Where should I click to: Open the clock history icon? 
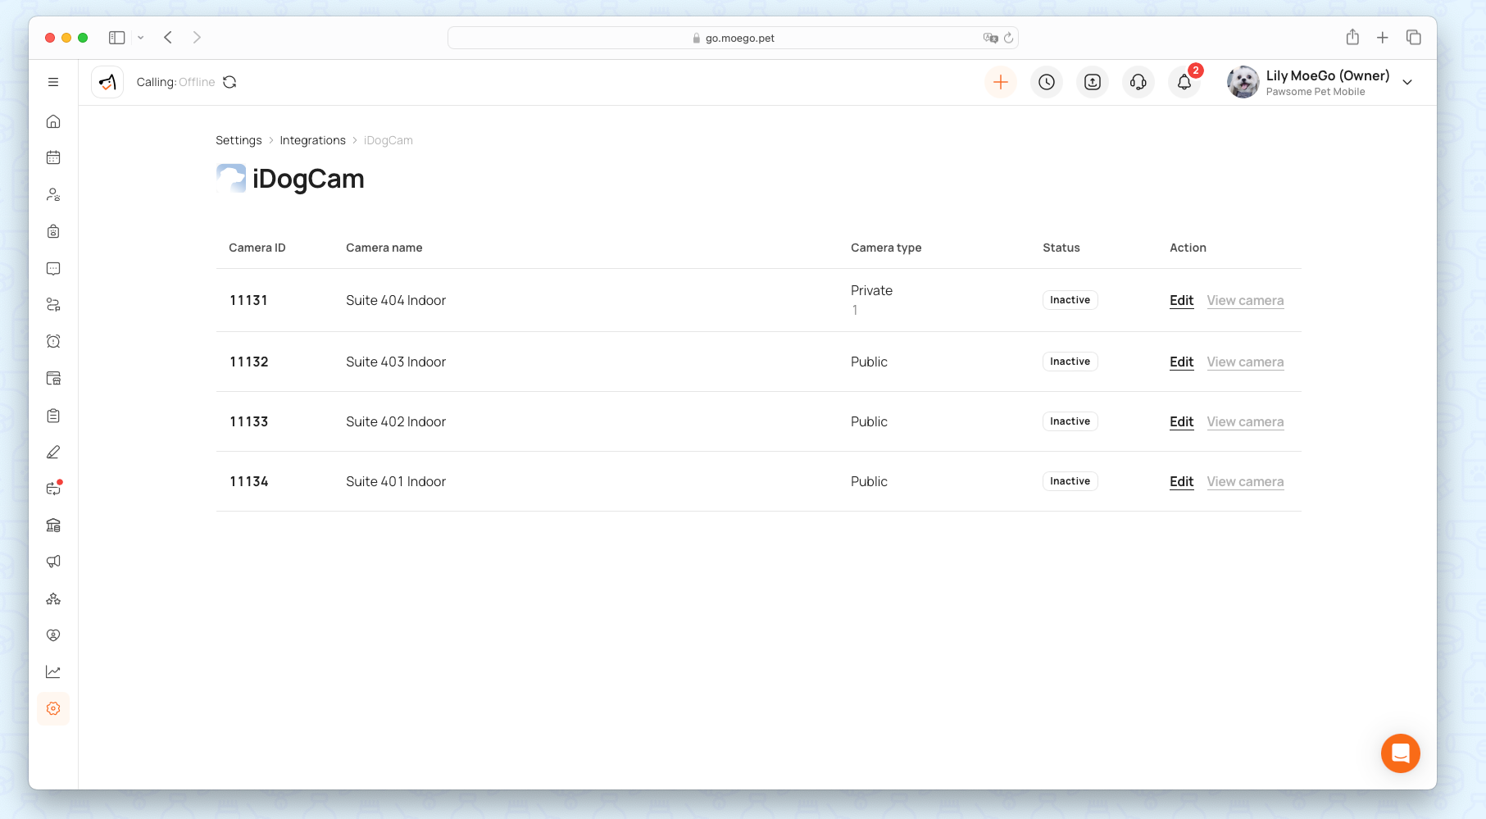pyautogui.click(x=1047, y=82)
